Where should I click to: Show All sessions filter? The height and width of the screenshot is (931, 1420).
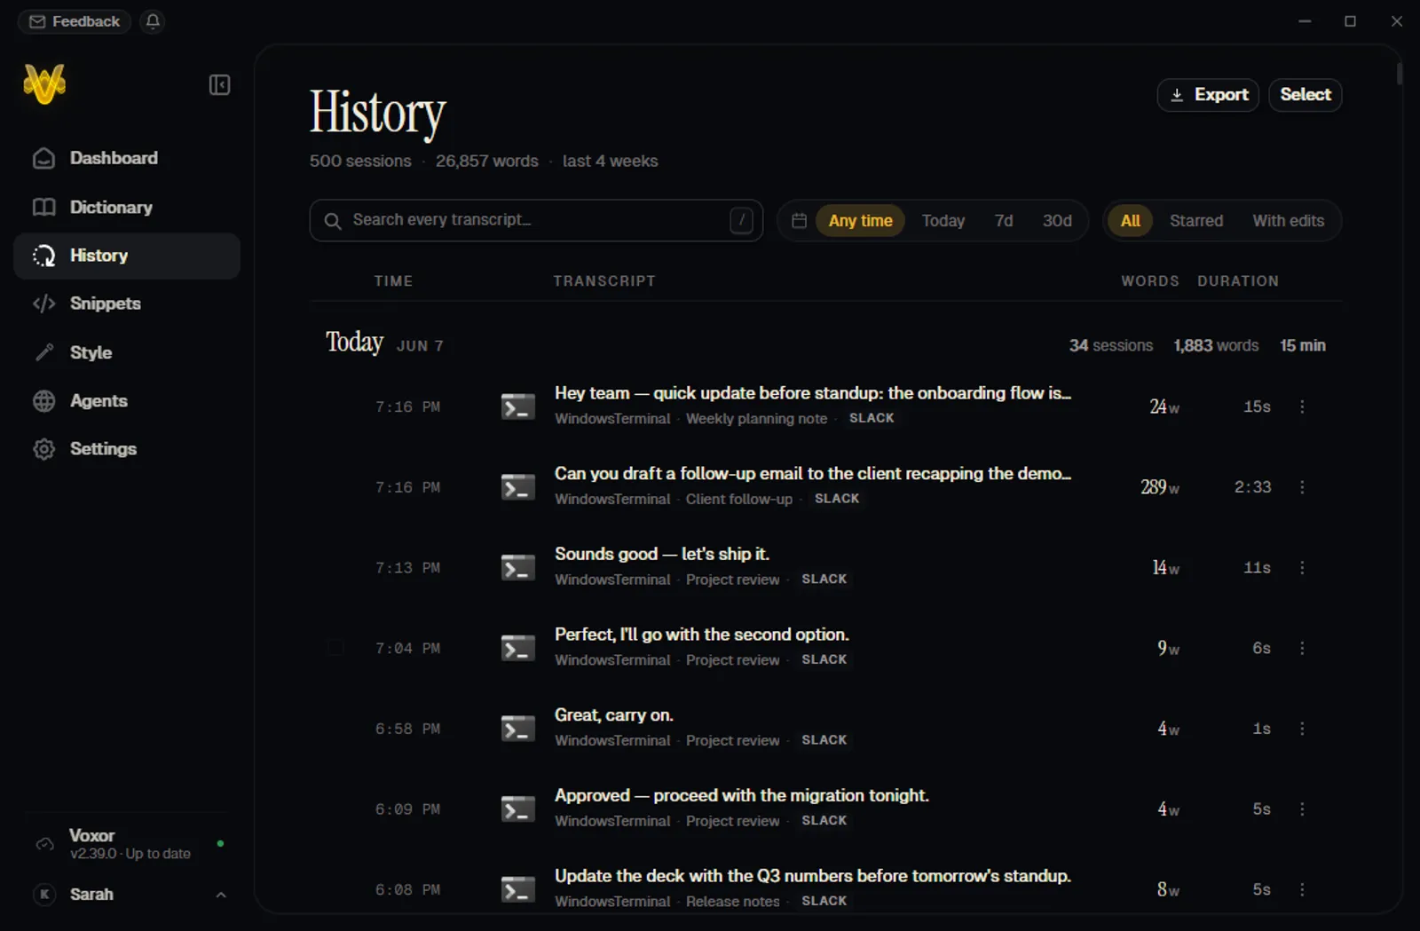1130,221
